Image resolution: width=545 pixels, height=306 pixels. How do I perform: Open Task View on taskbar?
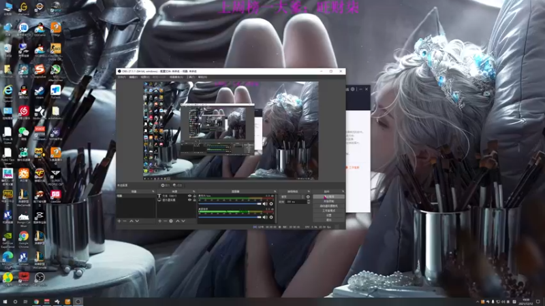(x=25, y=302)
